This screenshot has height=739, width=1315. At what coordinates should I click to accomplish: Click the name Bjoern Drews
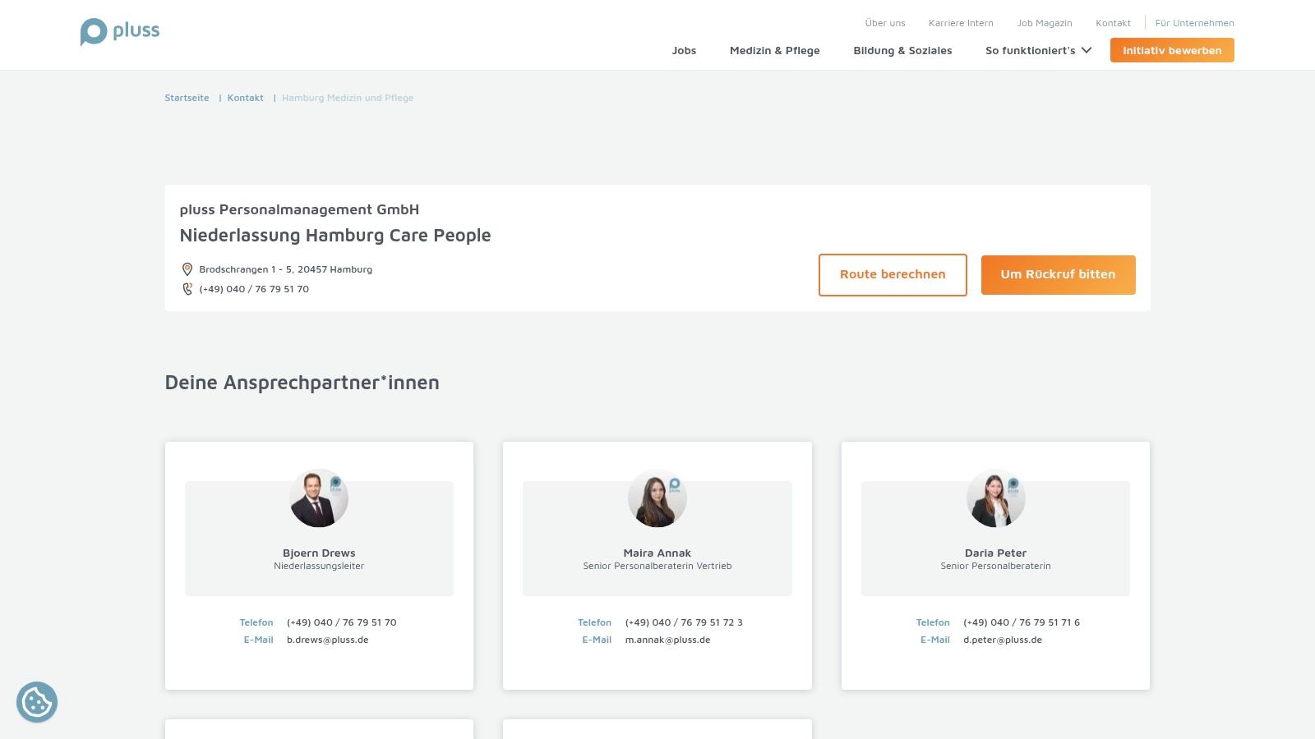(x=319, y=553)
